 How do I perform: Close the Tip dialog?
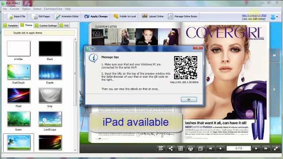point(198,48)
